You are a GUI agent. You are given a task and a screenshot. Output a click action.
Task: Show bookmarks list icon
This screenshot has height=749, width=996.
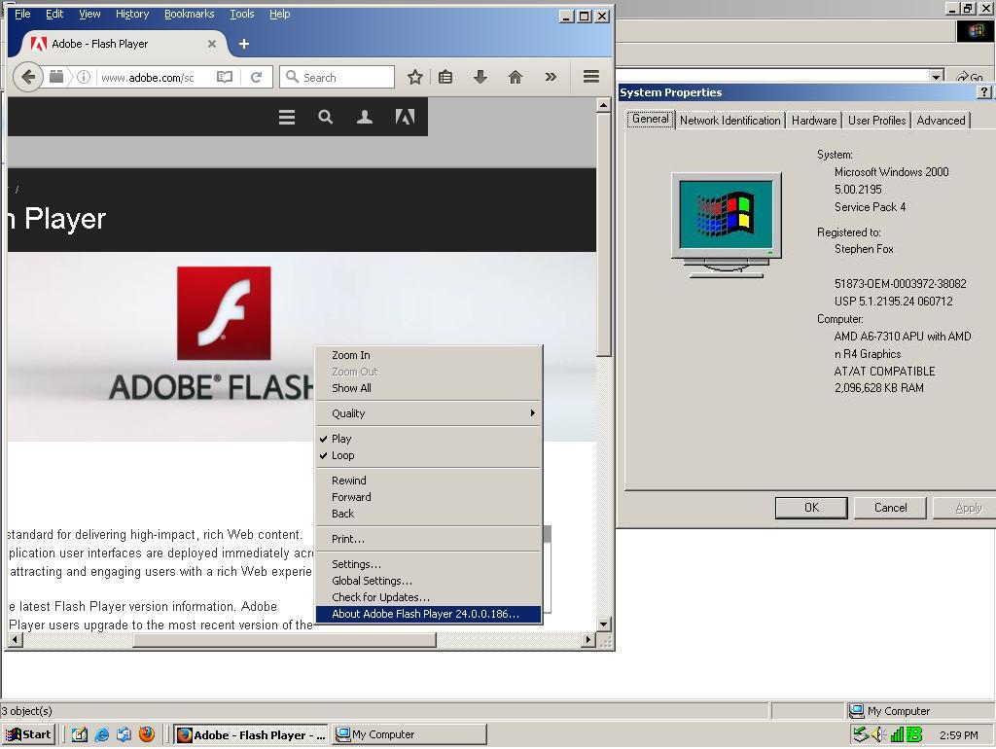pos(445,78)
